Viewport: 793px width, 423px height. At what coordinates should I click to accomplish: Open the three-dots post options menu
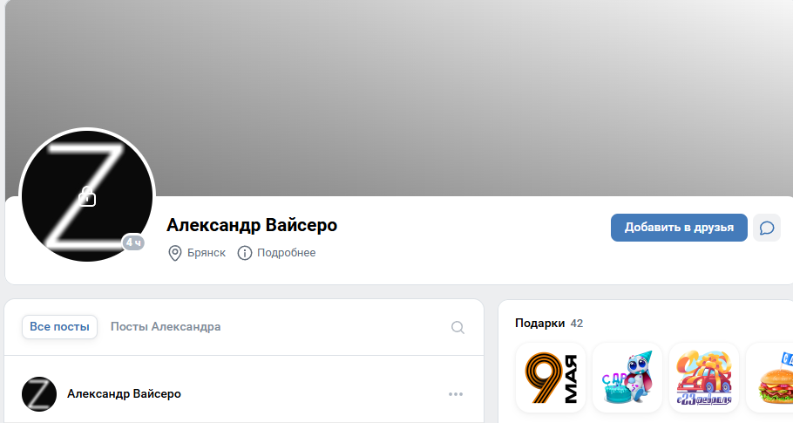tap(456, 394)
